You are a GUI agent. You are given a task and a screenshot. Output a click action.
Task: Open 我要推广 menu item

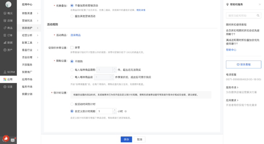(x=27, y=72)
